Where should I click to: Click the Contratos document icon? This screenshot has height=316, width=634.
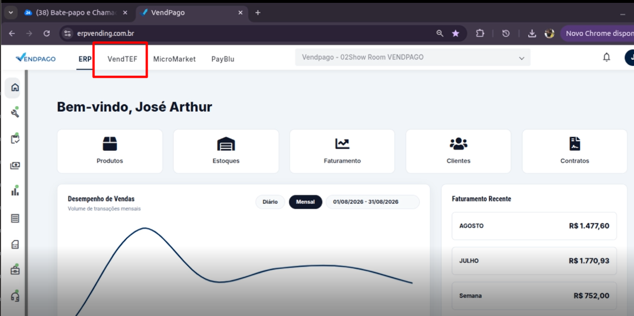574,143
